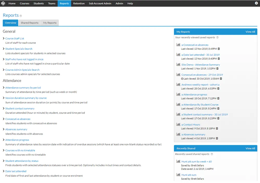The height and width of the screenshot is (183, 260).
Task: Expand the Attendance progress chevron
Action: [x=4, y=140]
